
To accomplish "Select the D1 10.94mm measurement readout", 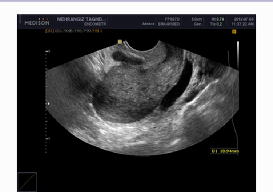I will (225, 151).
